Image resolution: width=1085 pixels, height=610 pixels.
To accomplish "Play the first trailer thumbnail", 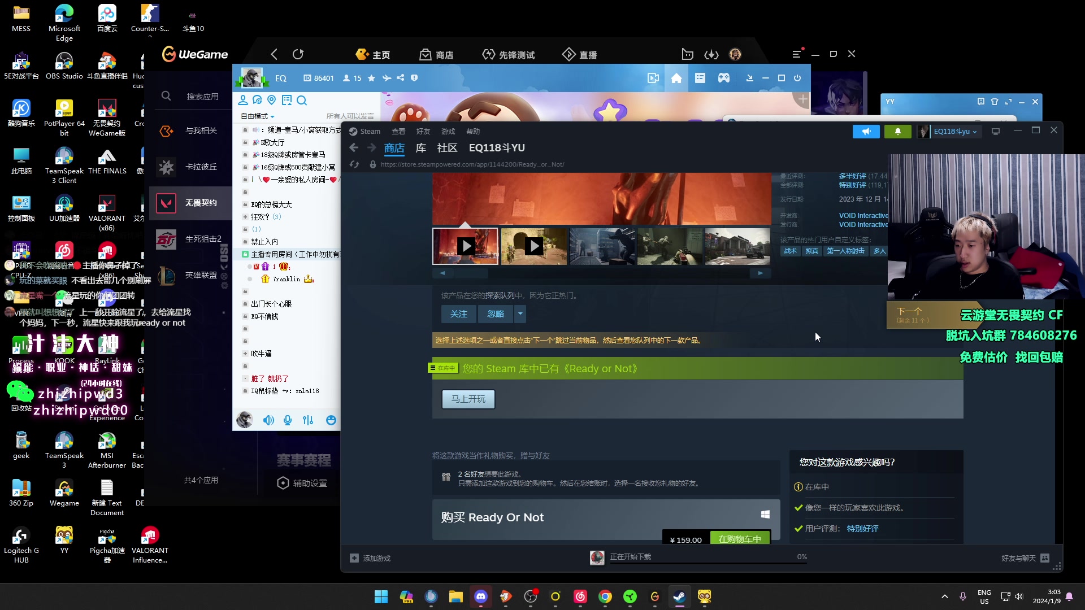I will click(465, 246).
